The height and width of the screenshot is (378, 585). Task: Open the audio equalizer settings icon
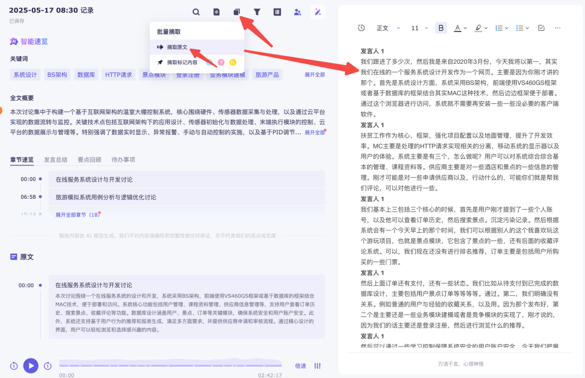317,366
